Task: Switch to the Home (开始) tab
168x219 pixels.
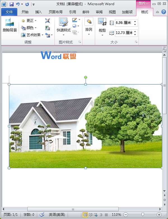Action: (x=25, y=12)
